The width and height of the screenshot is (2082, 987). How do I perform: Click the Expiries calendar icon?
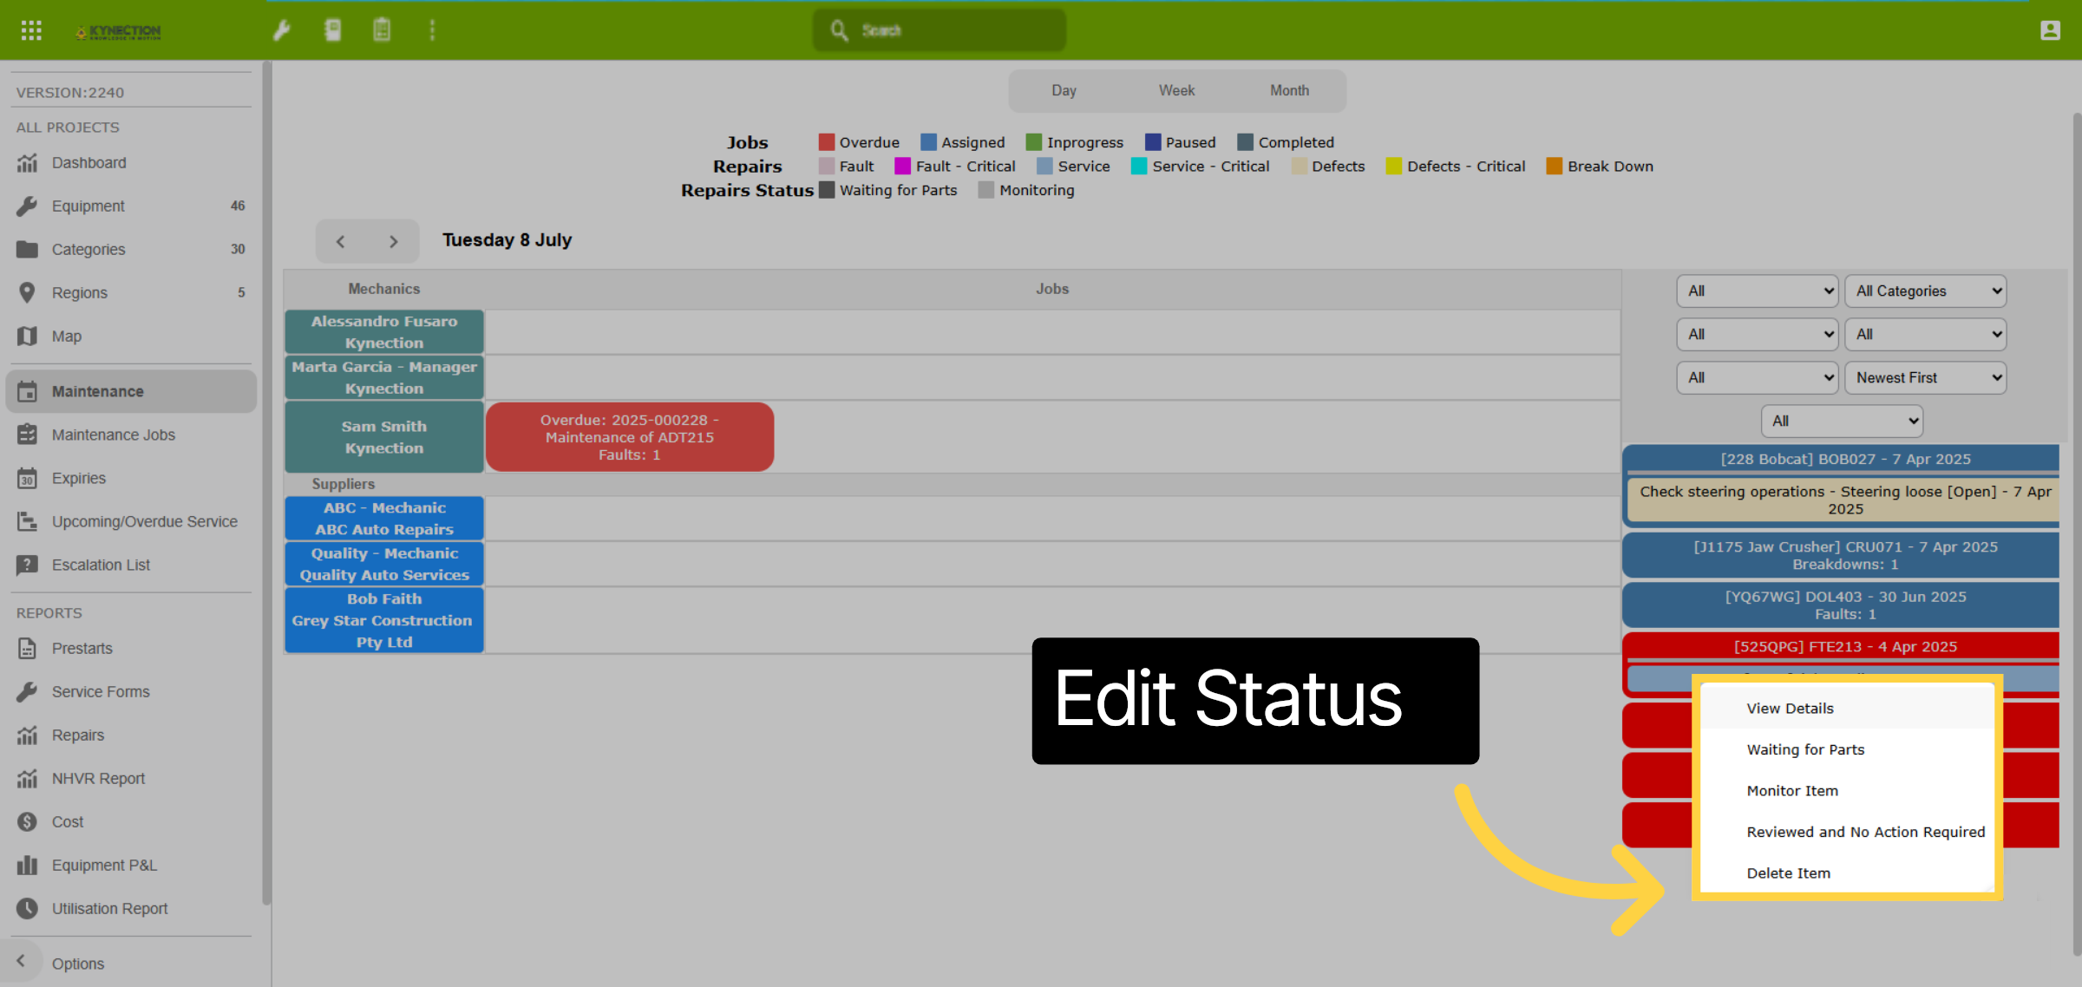click(27, 479)
